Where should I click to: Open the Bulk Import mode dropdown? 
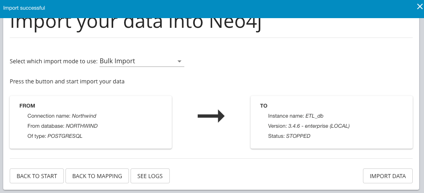[142, 61]
